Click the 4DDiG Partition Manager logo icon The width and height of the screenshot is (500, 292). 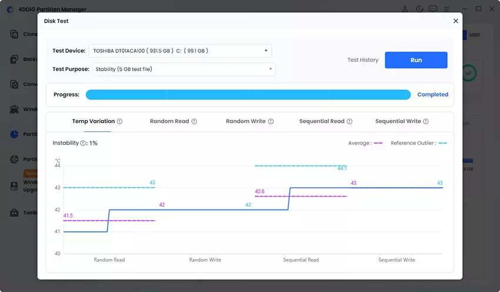click(10, 9)
